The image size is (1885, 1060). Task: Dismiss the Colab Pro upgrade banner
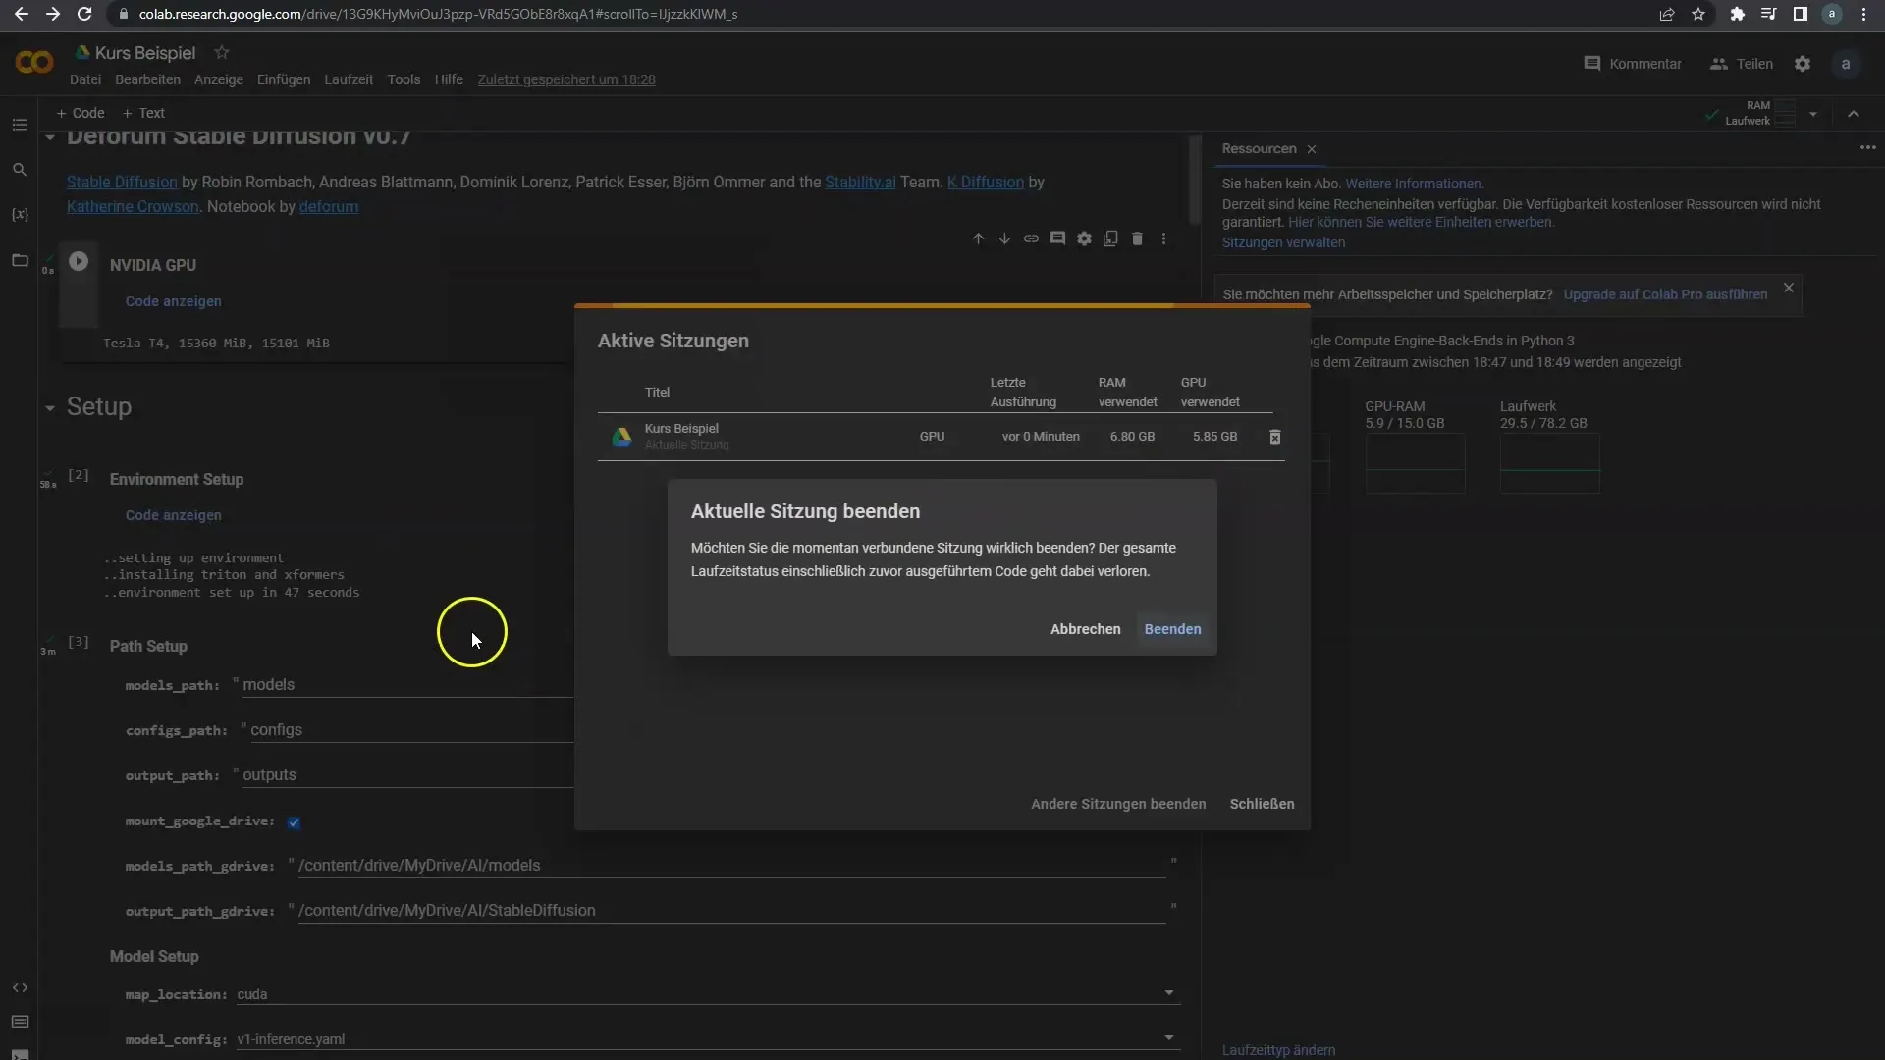pyautogui.click(x=1788, y=288)
